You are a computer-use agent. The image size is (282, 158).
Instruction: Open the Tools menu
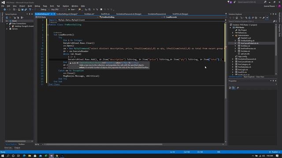point(52,6)
